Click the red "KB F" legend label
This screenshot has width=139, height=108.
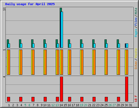(136, 99)
